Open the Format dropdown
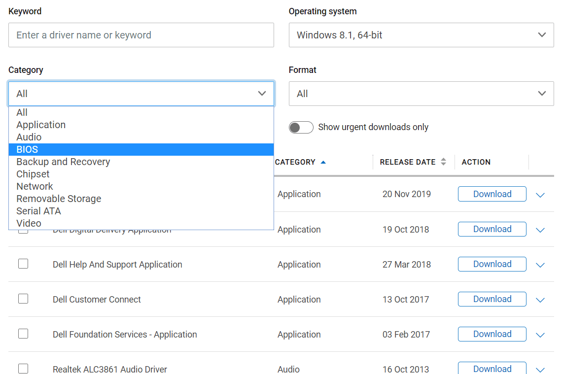561x374 pixels. point(421,94)
